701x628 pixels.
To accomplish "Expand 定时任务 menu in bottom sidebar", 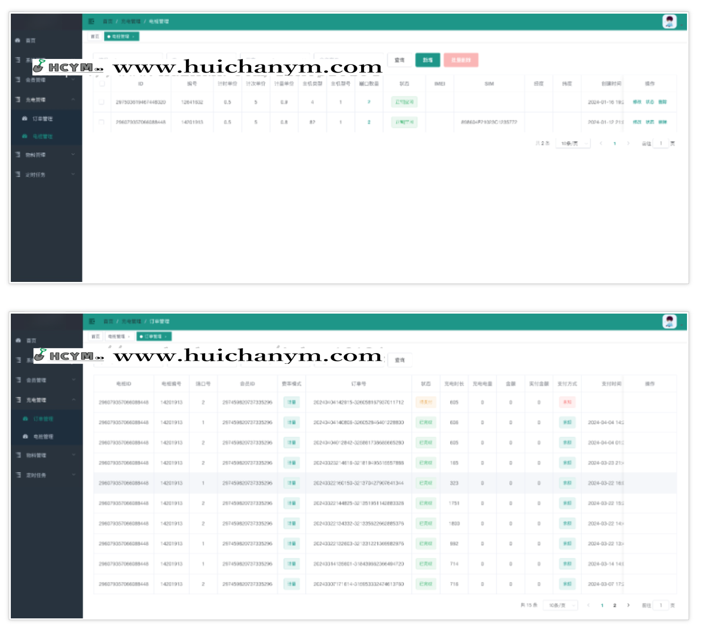I will pos(44,475).
